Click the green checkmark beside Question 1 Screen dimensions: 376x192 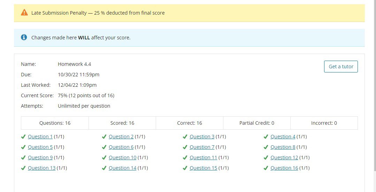[23, 137]
